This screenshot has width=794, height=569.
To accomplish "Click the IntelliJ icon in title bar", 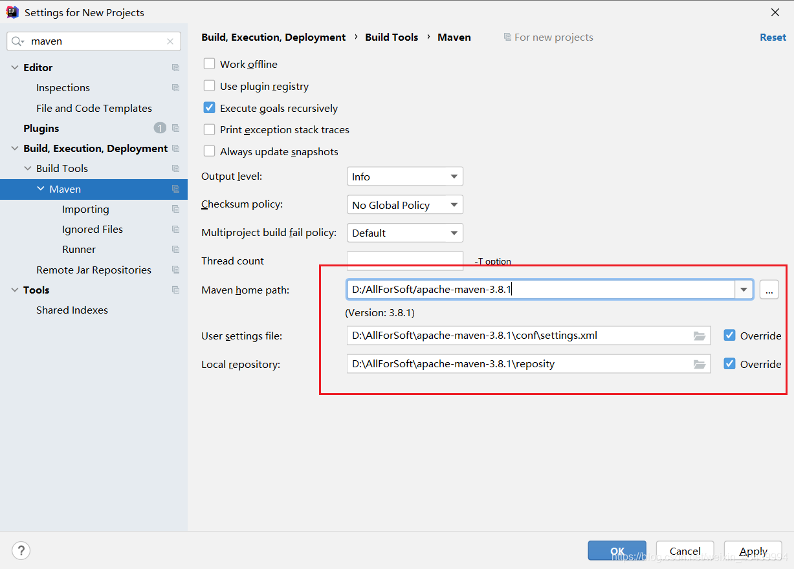I will pyautogui.click(x=12, y=12).
